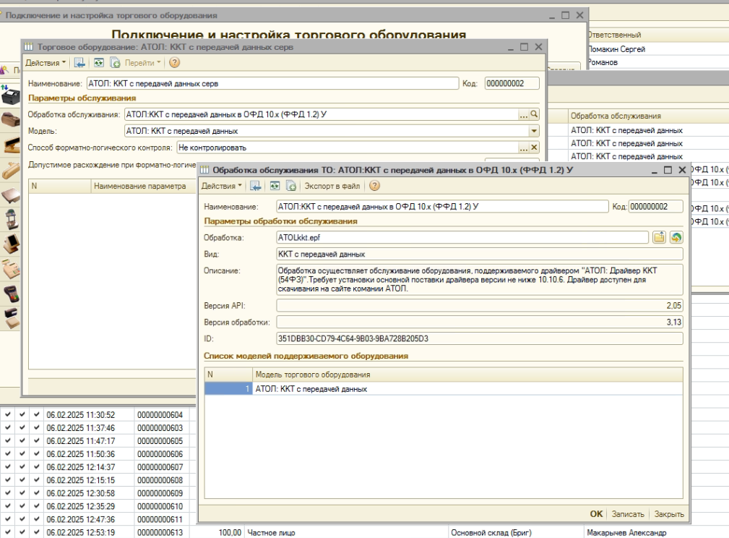Open the Действия menu in the Обработка обслуживания window
Screen dimensions: 729x538
[x=222, y=186]
